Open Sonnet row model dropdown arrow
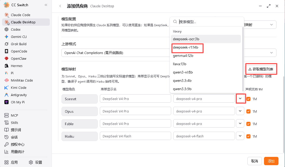285x167 pixels. 240,99
